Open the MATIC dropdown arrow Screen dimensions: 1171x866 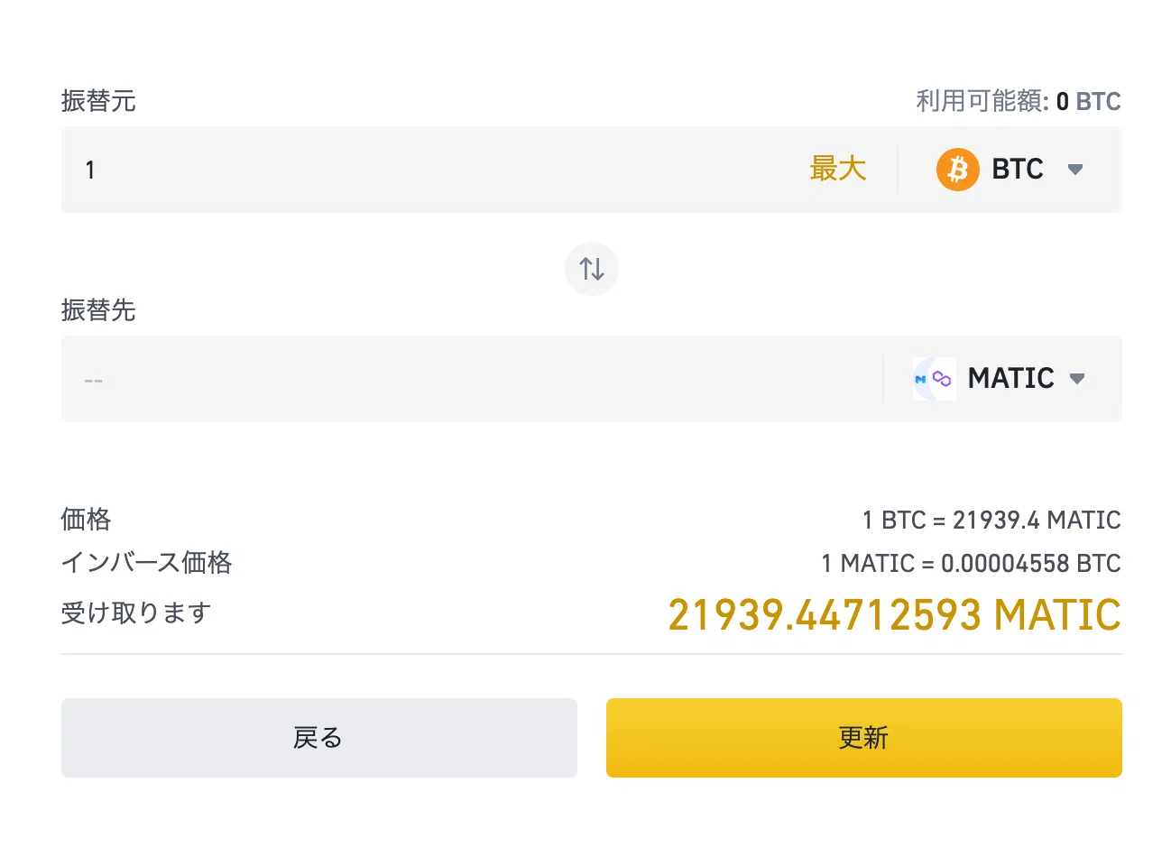click(x=1076, y=379)
